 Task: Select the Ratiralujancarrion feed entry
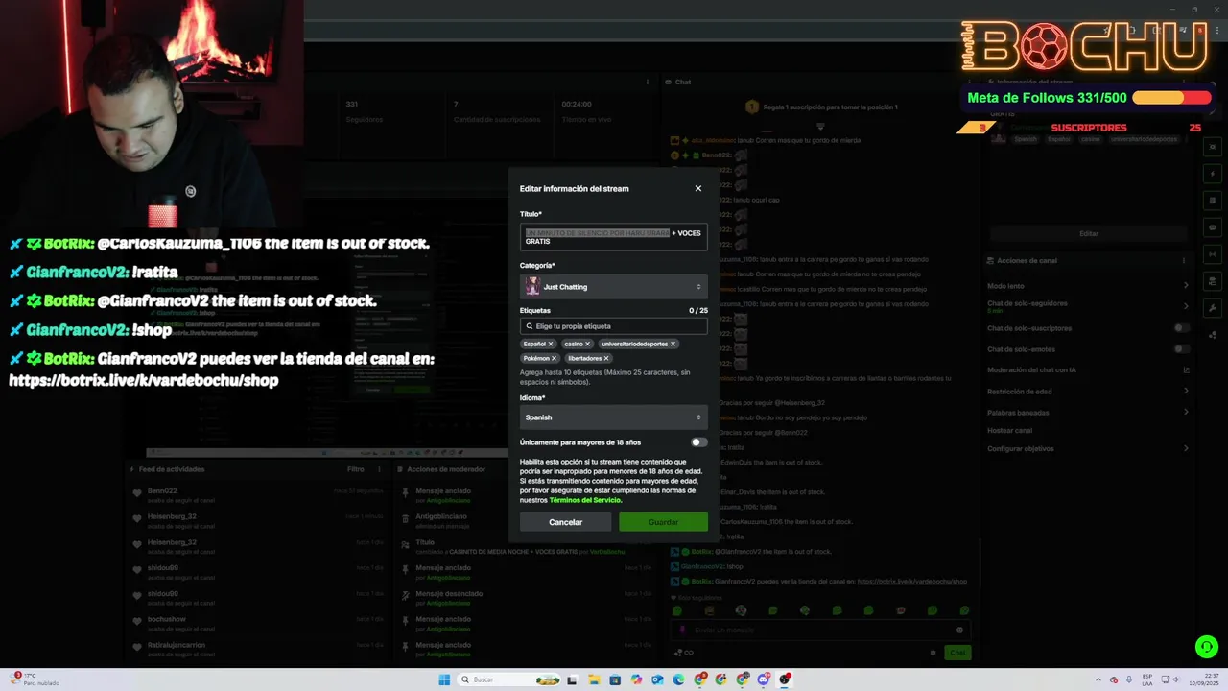[259, 650]
